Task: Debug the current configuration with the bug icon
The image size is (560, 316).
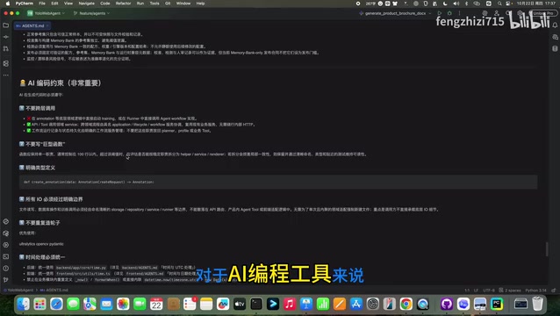Action: 449,13
